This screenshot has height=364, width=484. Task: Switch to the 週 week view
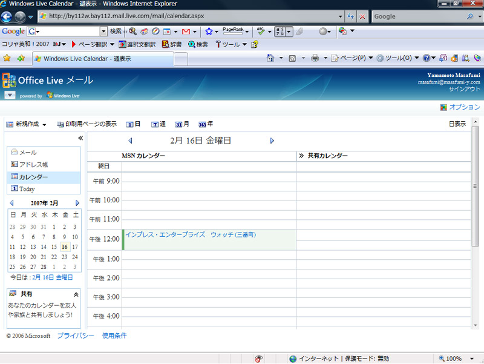159,124
